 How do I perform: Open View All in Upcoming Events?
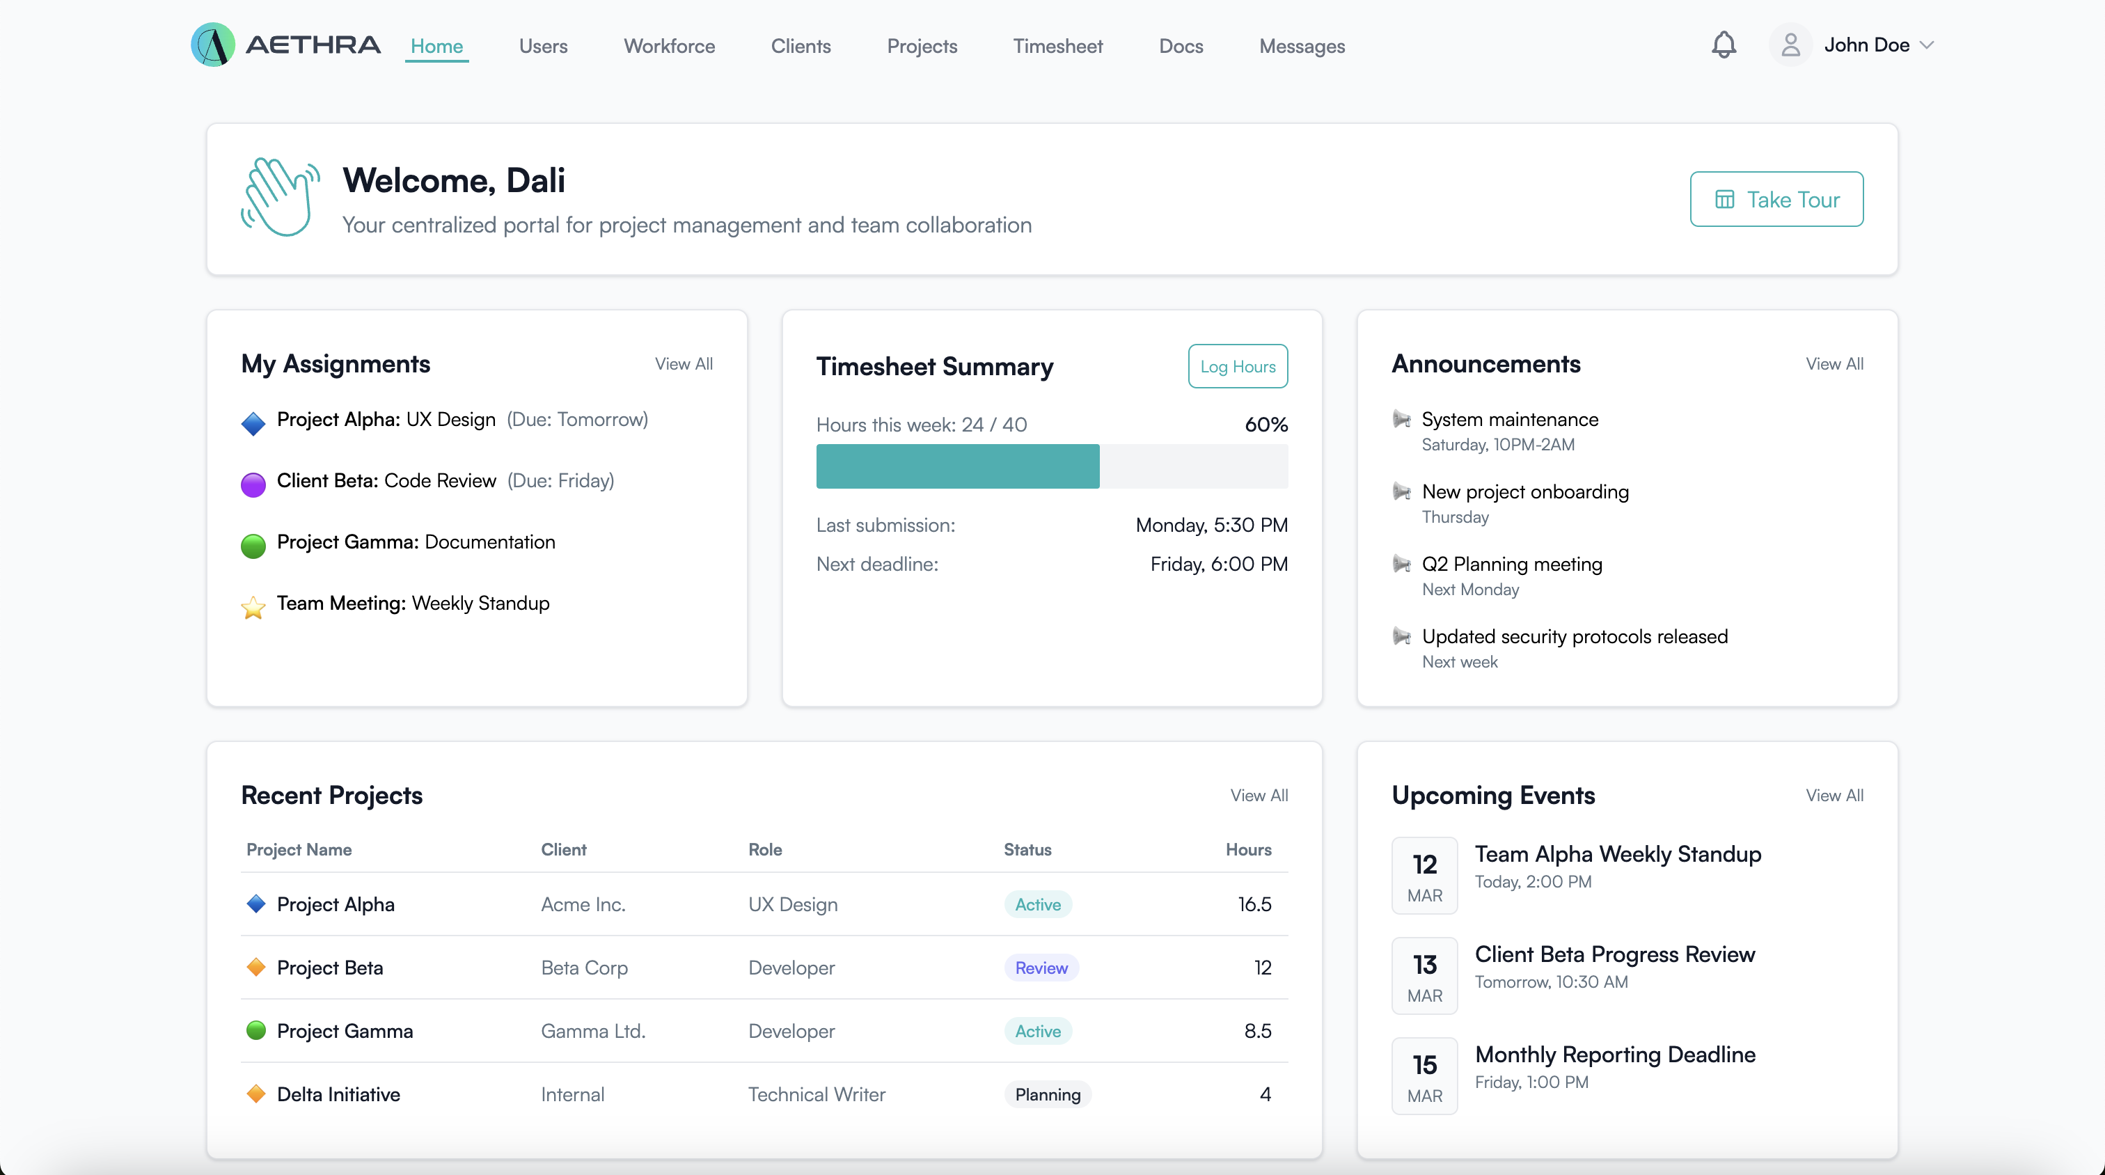(x=1834, y=795)
